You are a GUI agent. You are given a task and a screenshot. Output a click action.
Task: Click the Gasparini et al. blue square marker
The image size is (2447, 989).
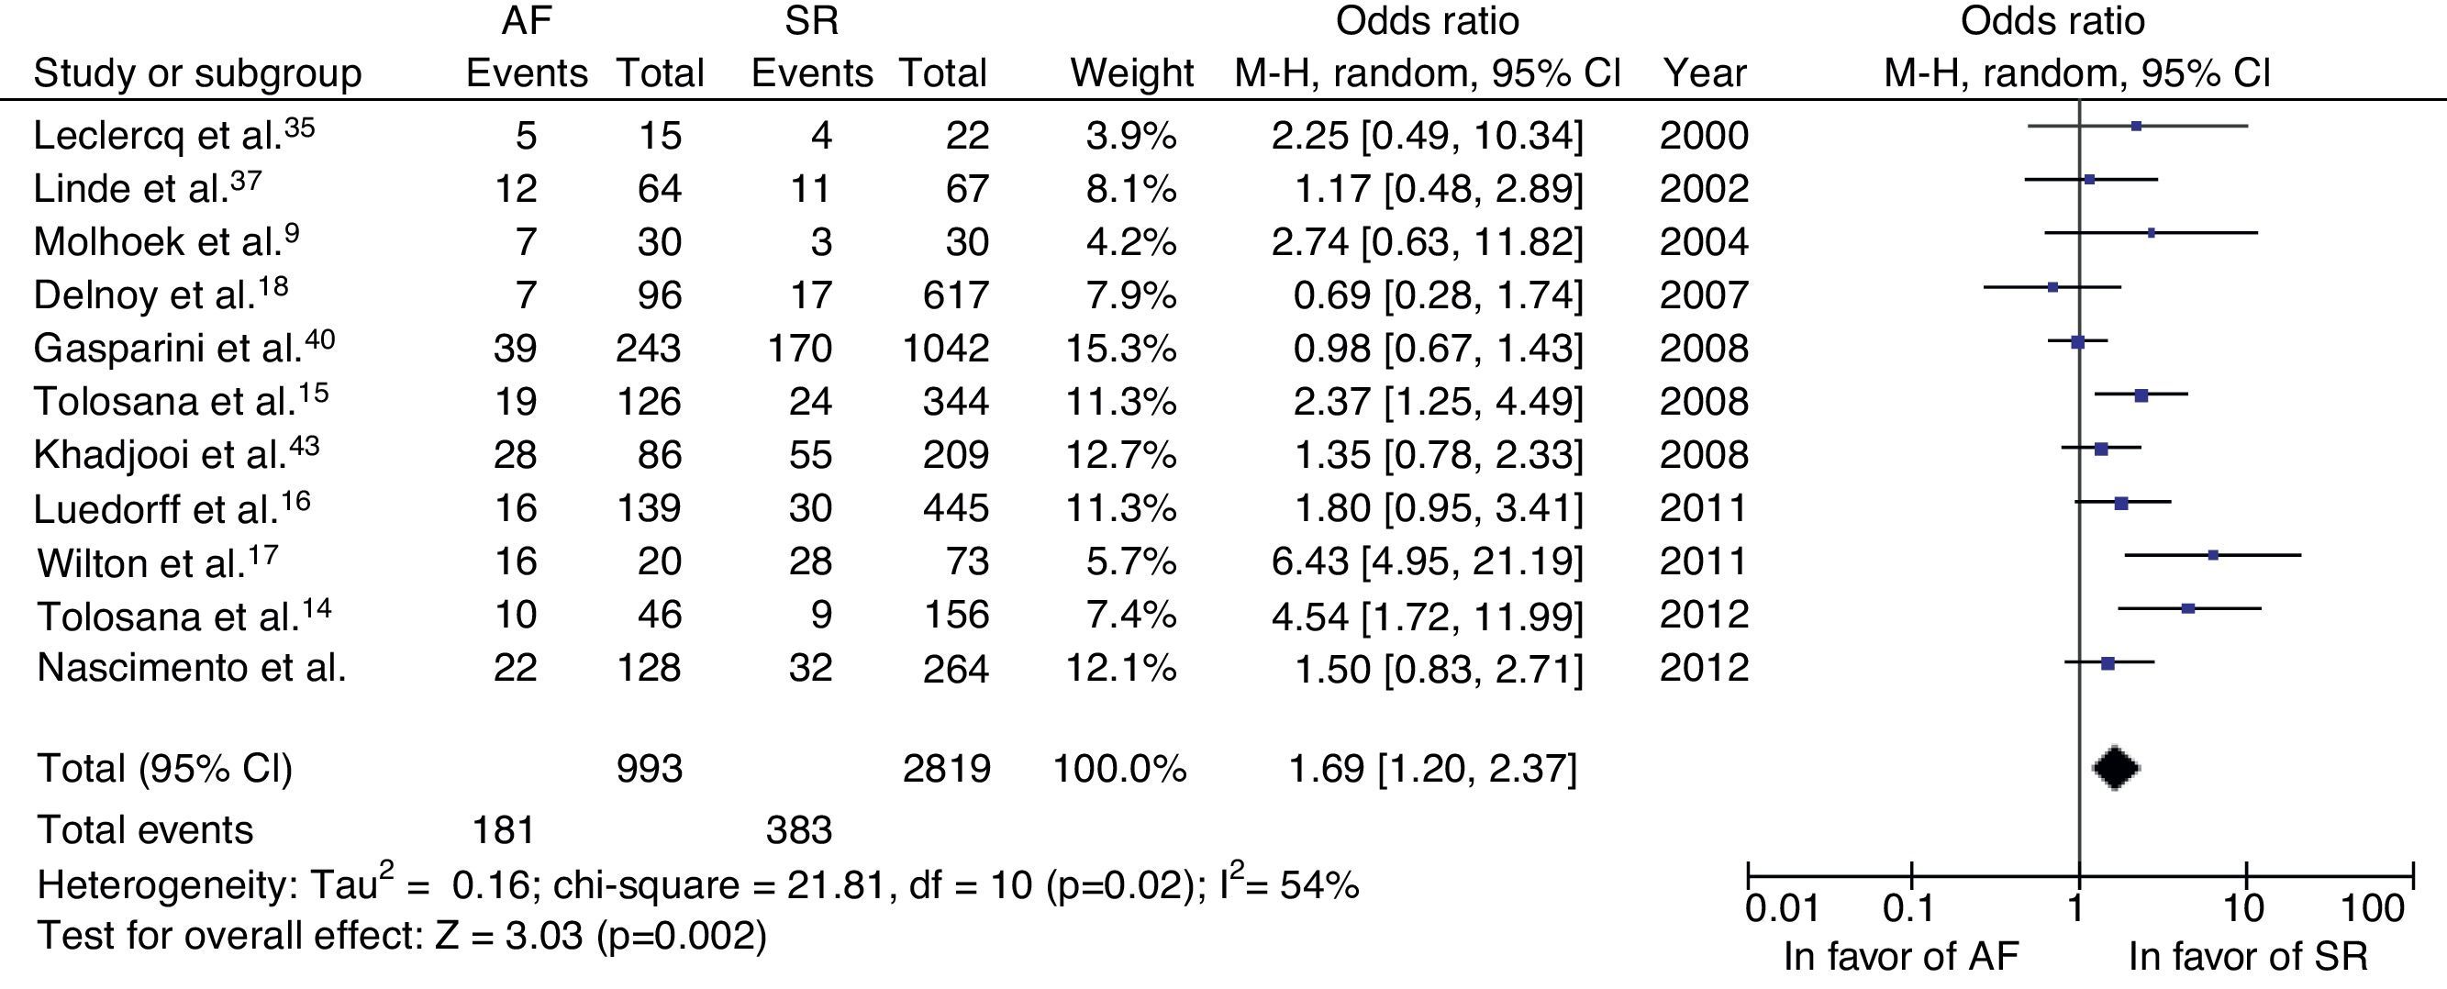(x=2077, y=342)
